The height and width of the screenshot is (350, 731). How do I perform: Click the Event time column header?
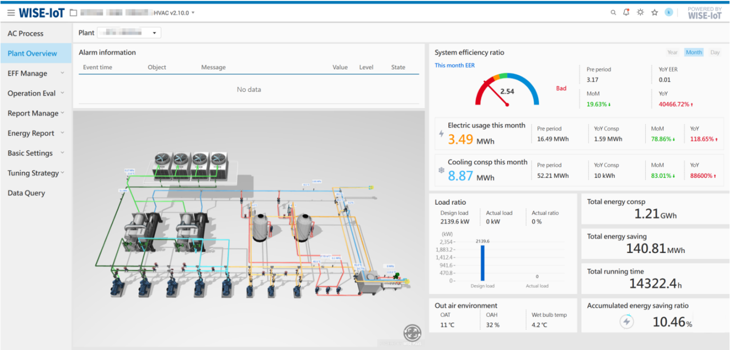pos(98,67)
